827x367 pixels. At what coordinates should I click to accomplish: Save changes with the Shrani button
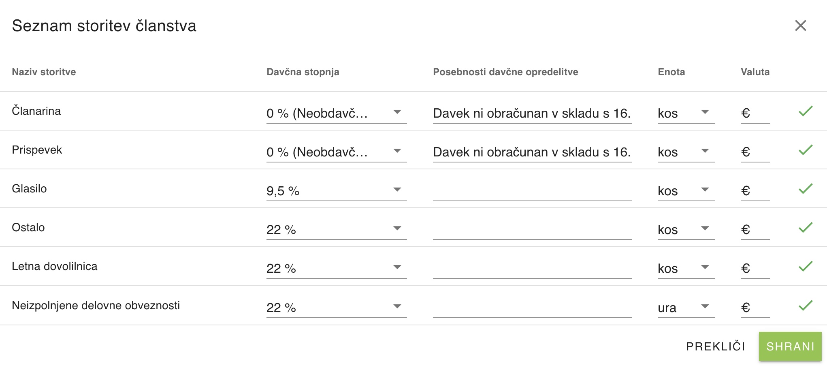pyautogui.click(x=790, y=346)
